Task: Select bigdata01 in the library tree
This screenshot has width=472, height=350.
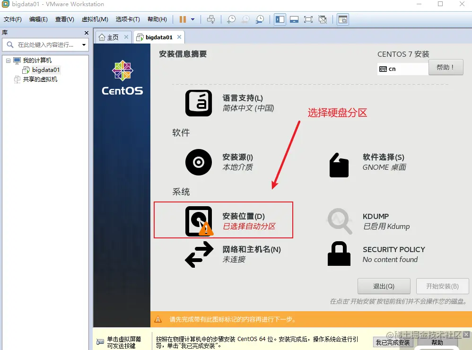Action: point(46,70)
